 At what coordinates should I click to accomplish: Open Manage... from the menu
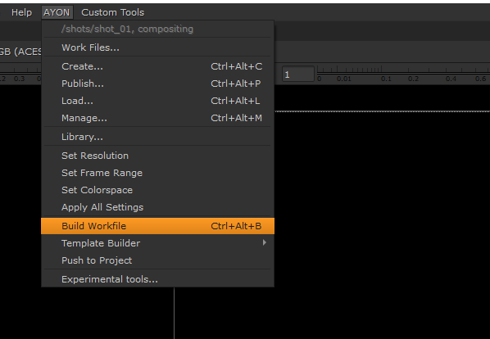[x=158, y=118]
